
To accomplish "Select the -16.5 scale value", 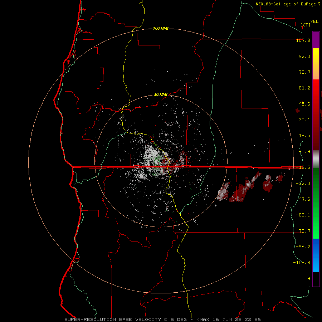I will (303, 167).
